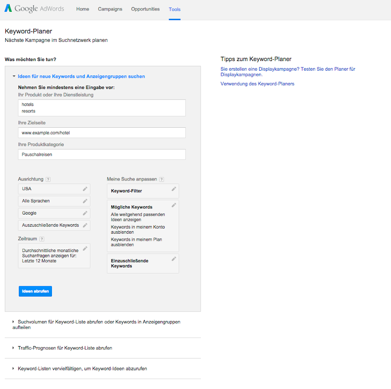Switch to the Campaigns tab
This screenshot has height=389, width=391.
(110, 9)
